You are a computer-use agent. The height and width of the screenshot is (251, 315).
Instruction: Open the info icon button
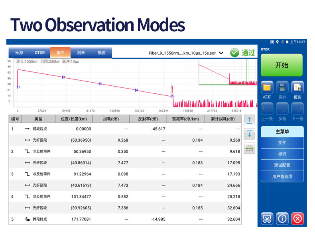282,218
